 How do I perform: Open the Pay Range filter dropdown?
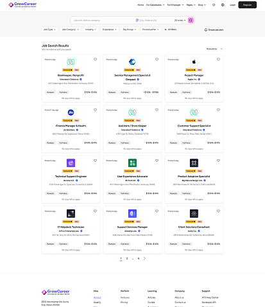[x=130, y=30]
